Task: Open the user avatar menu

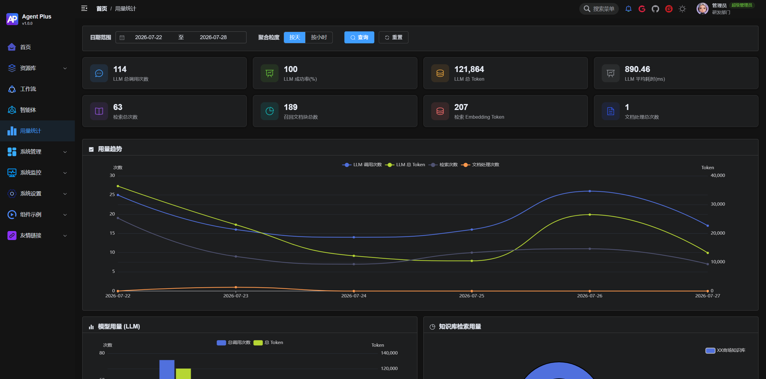Action: pyautogui.click(x=702, y=9)
